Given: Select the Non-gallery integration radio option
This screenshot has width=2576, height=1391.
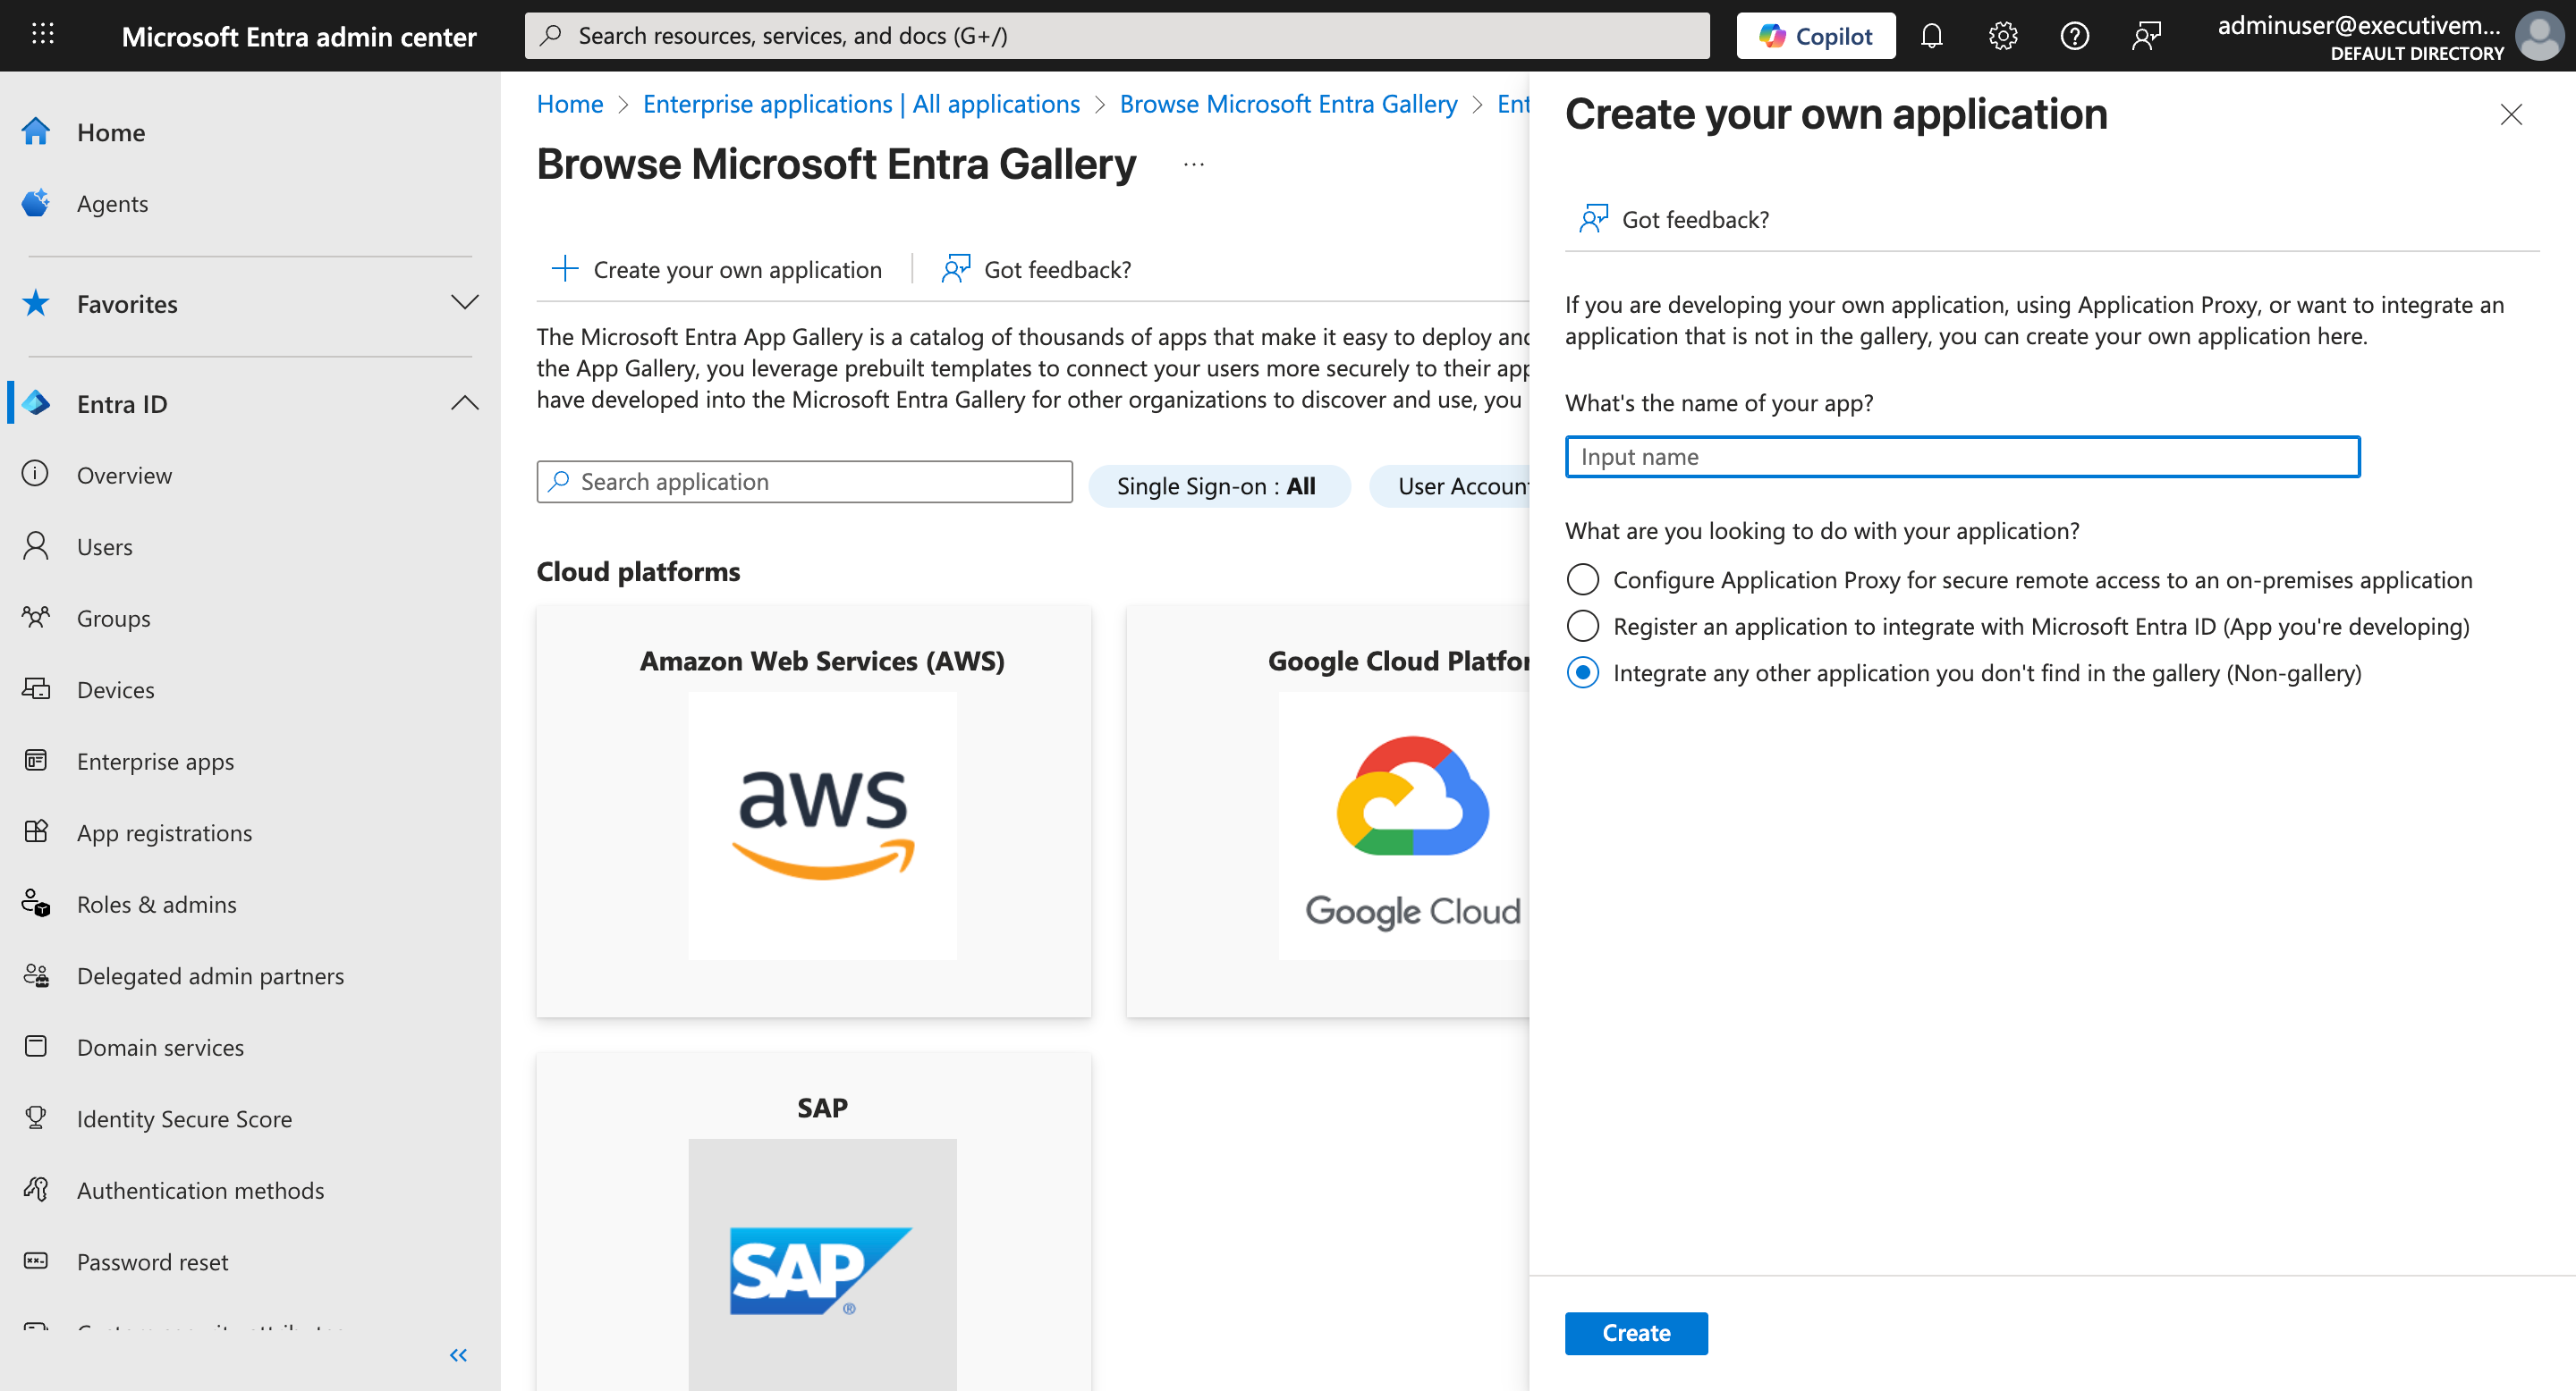Looking at the screenshot, I should pyautogui.click(x=1582, y=672).
